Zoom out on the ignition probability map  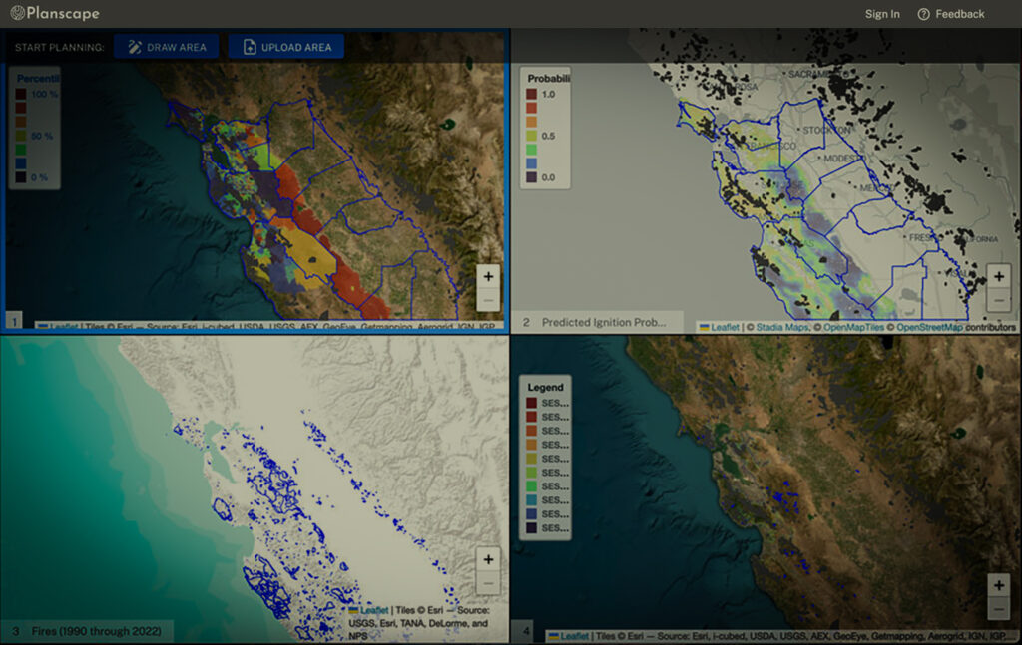[999, 301]
